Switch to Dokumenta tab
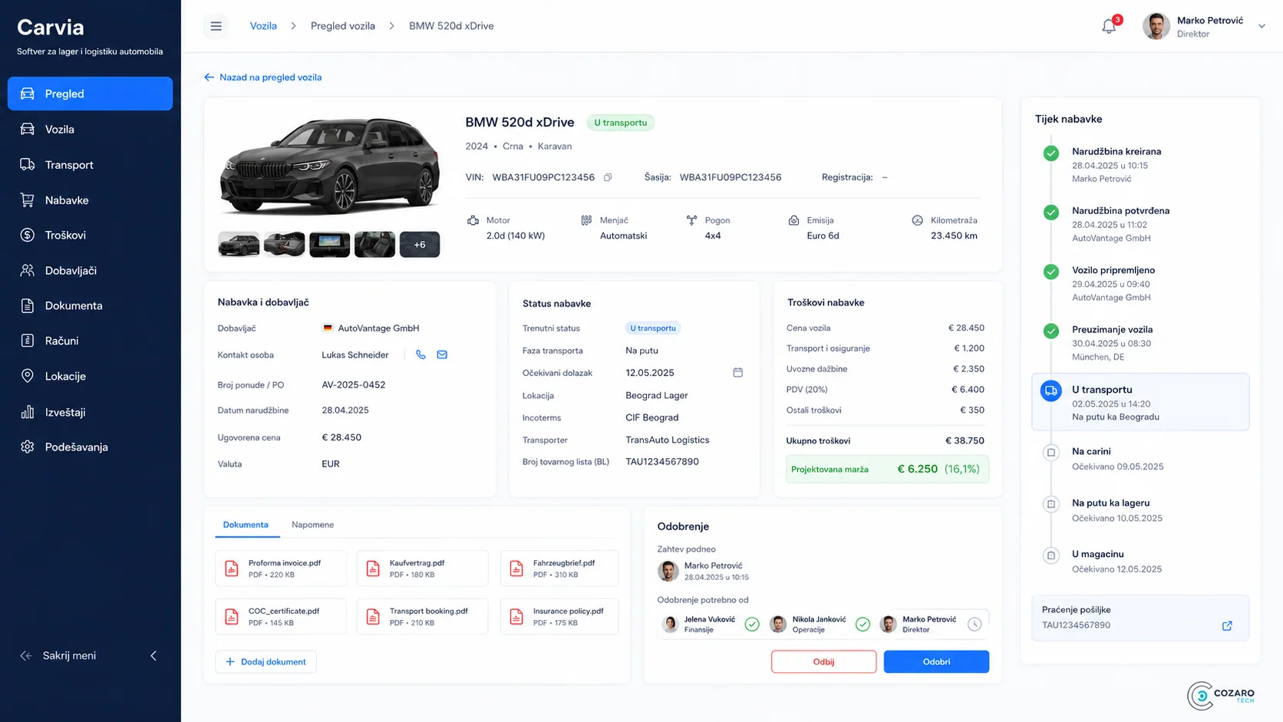Image resolution: width=1283 pixels, height=722 pixels. tap(246, 525)
